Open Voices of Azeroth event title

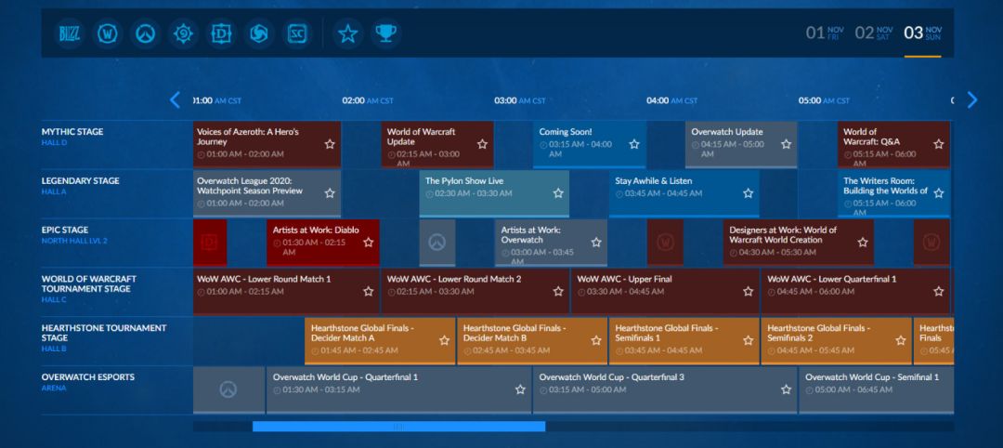click(248, 137)
